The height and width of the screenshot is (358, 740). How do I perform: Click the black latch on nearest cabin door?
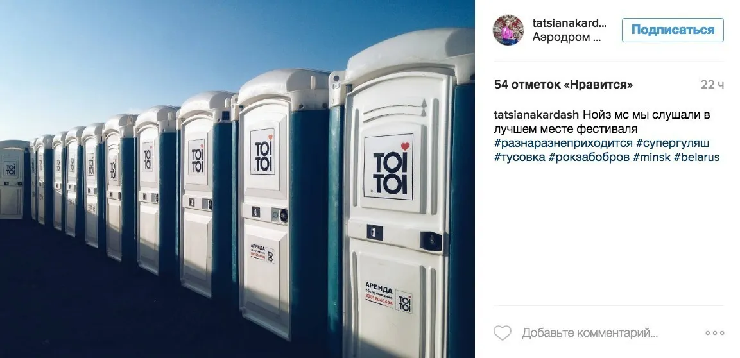[431, 241]
